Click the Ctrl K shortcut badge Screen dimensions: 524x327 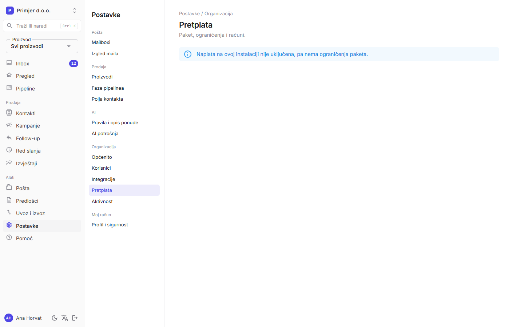click(x=69, y=26)
